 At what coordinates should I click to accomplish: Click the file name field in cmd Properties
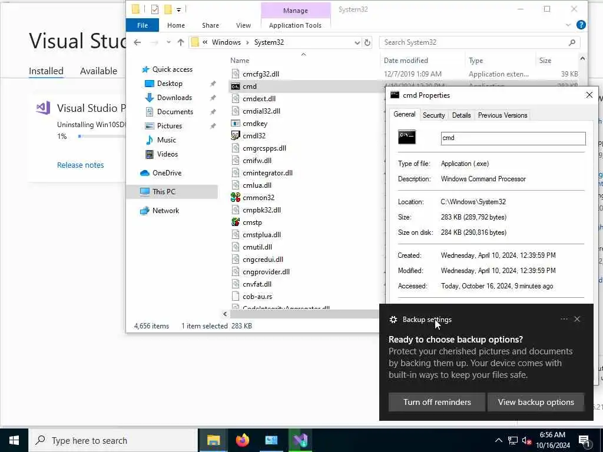click(513, 138)
